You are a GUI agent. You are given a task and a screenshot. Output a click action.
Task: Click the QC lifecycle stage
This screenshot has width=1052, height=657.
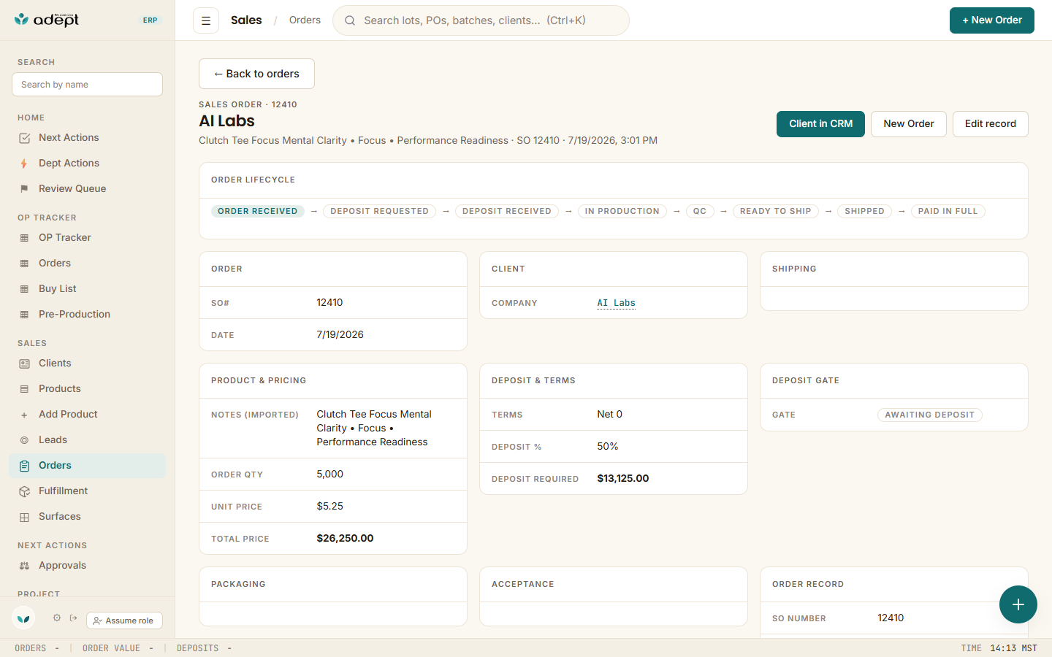click(x=699, y=212)
